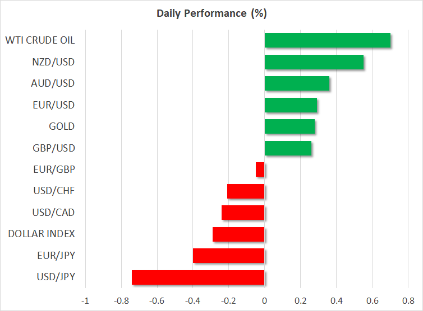
Task: Select the GBP/USD green bar
Action: [x=288, y=148]
